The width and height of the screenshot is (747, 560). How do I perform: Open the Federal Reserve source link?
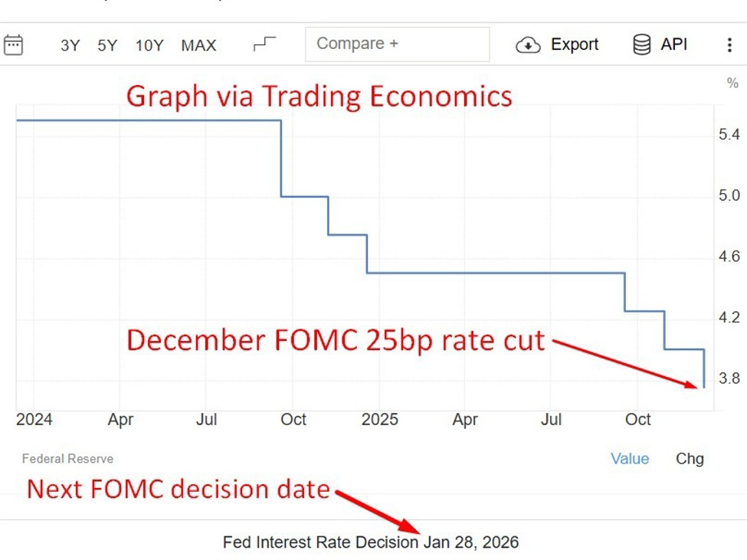click(x=67, y=458)
